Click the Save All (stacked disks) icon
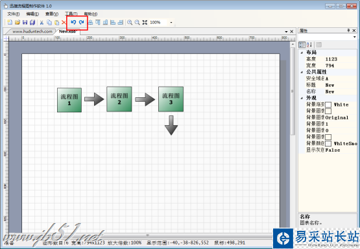The image size is (360, 249). pyautogui.click(x=32, y=22)
